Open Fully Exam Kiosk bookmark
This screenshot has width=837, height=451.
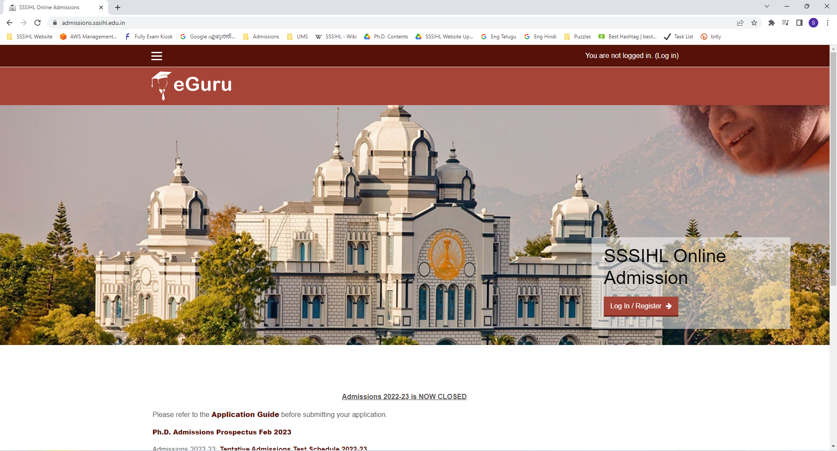[149, 37]
